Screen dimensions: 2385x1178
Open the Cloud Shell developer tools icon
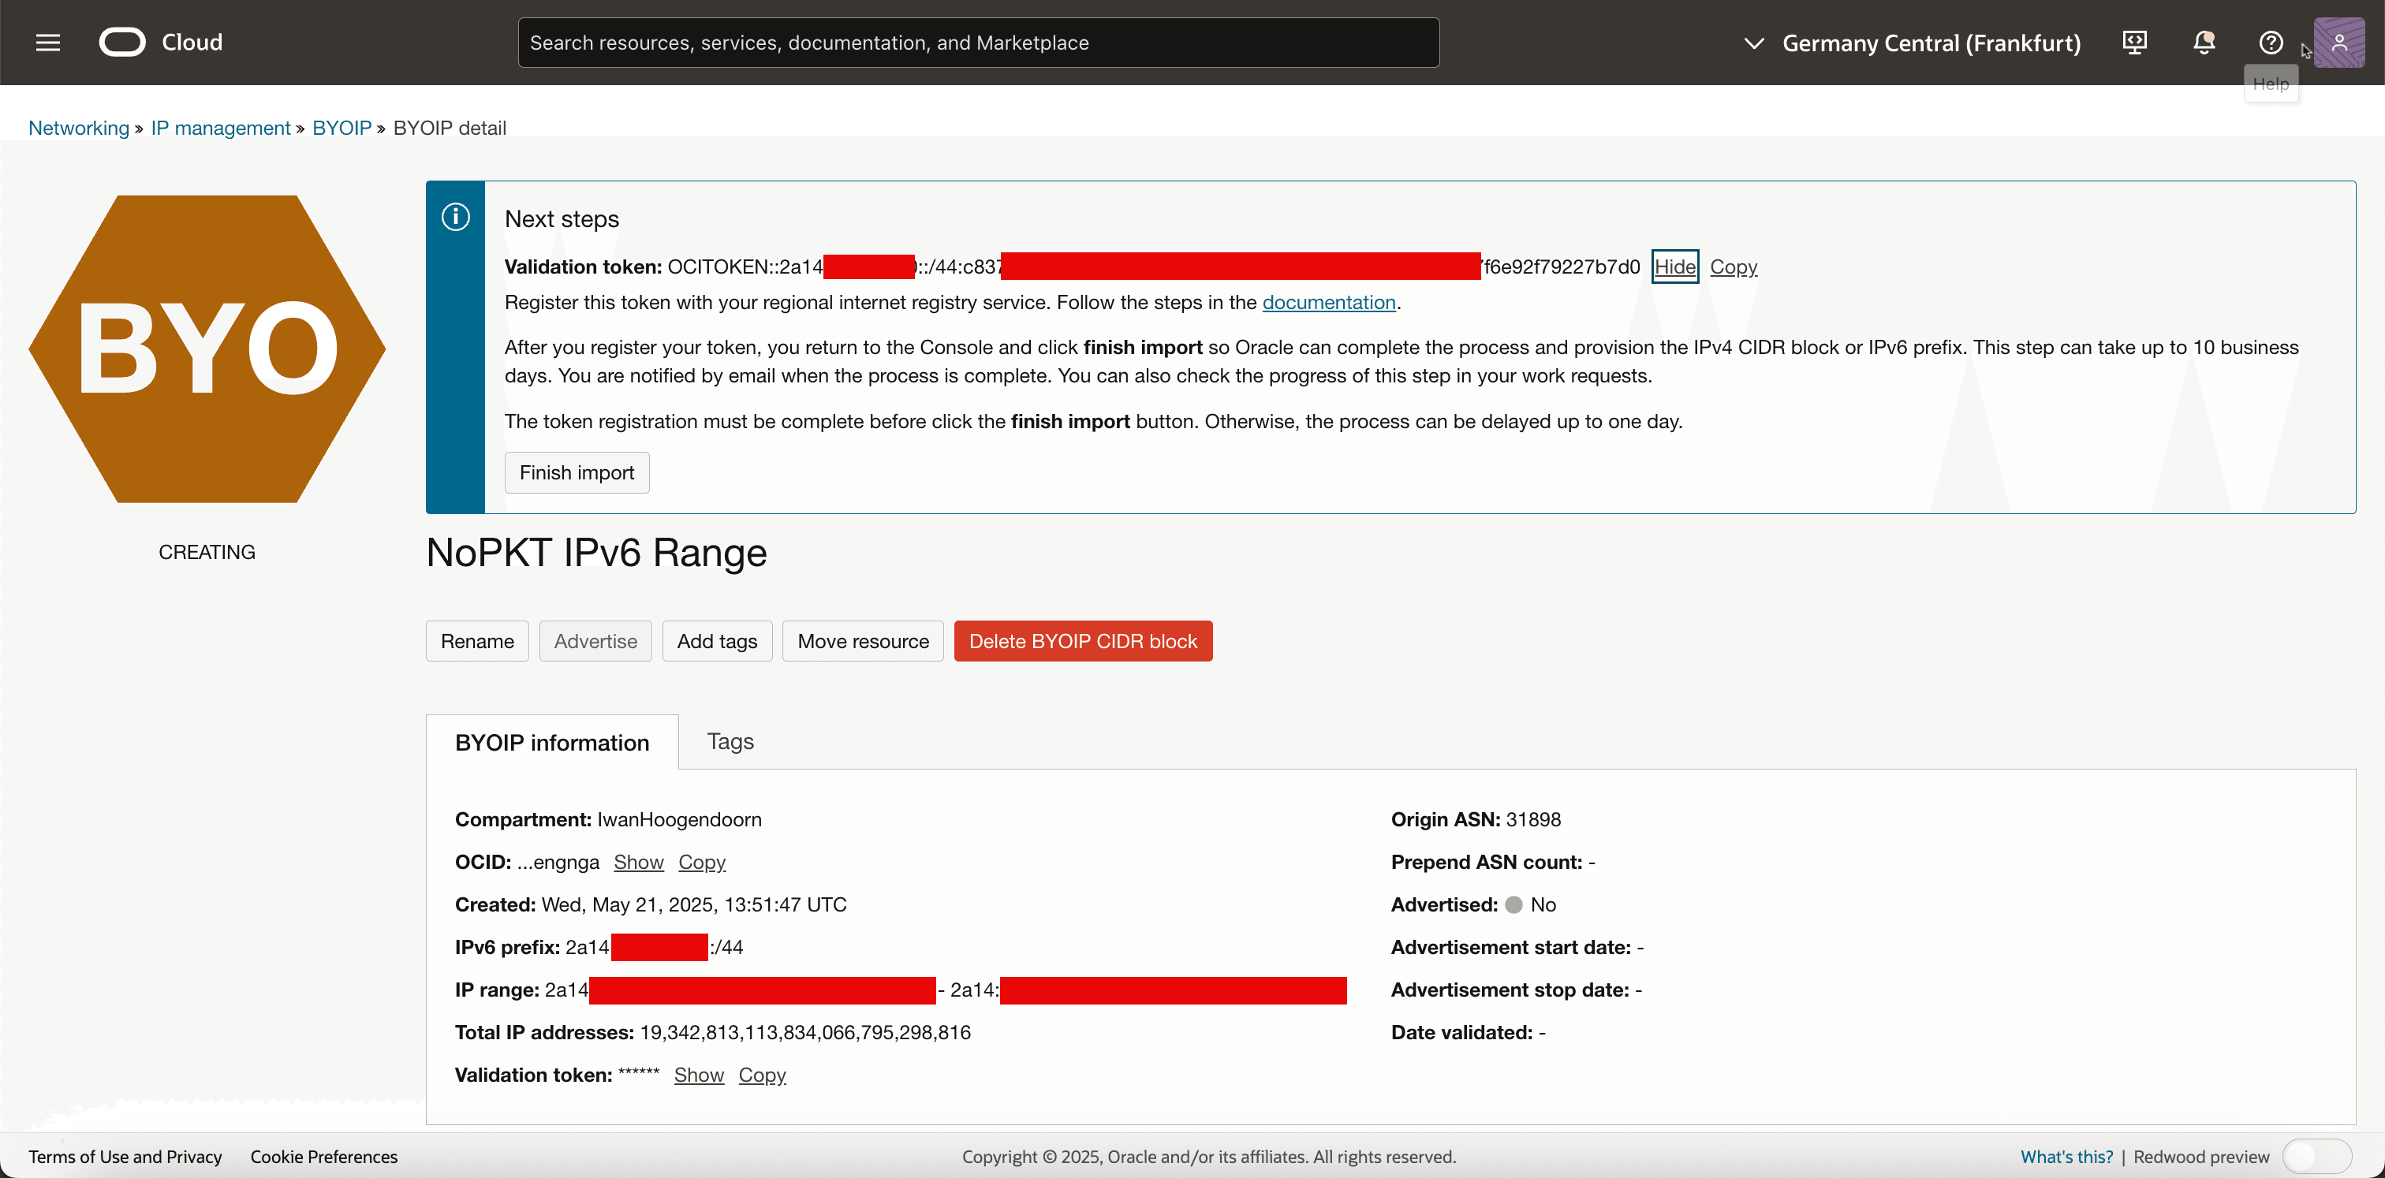point(2134,43)
